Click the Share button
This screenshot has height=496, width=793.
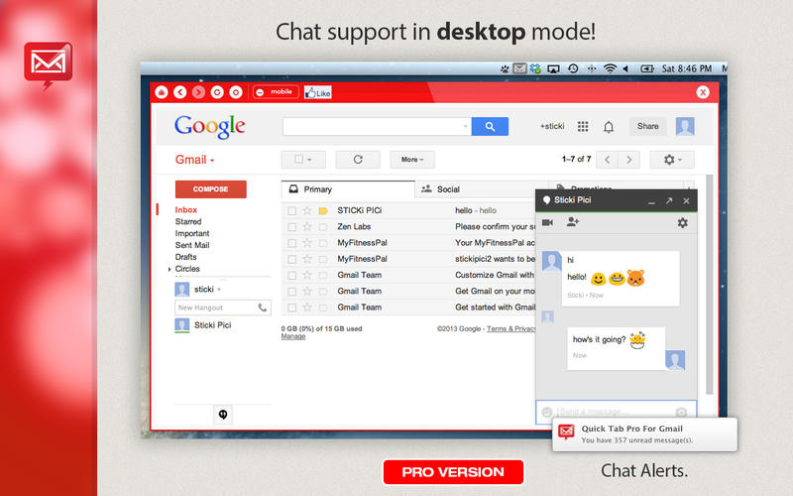click(x=648, y=127)
